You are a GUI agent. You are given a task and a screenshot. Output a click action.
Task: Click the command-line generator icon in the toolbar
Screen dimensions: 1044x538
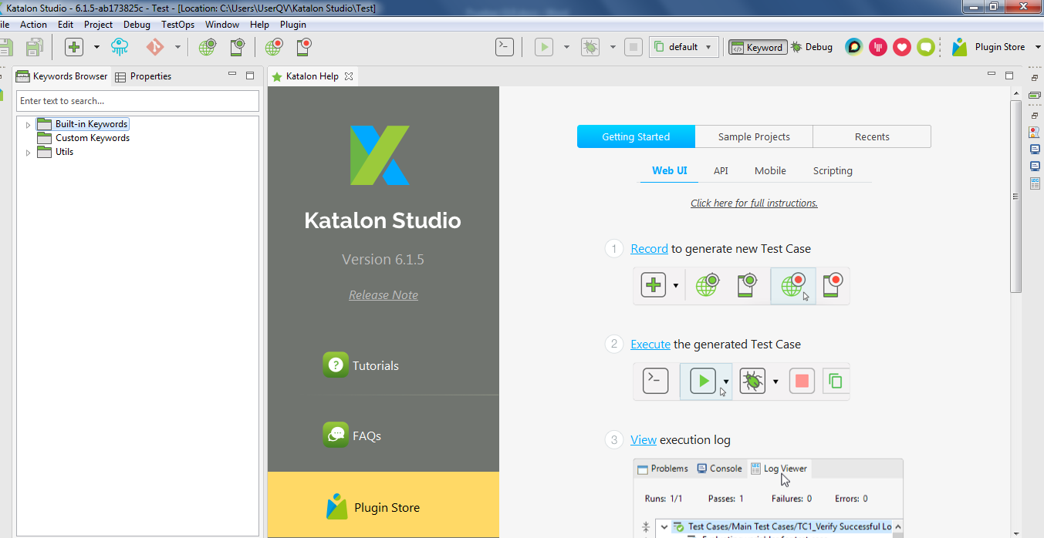click(x=505, y=47)
